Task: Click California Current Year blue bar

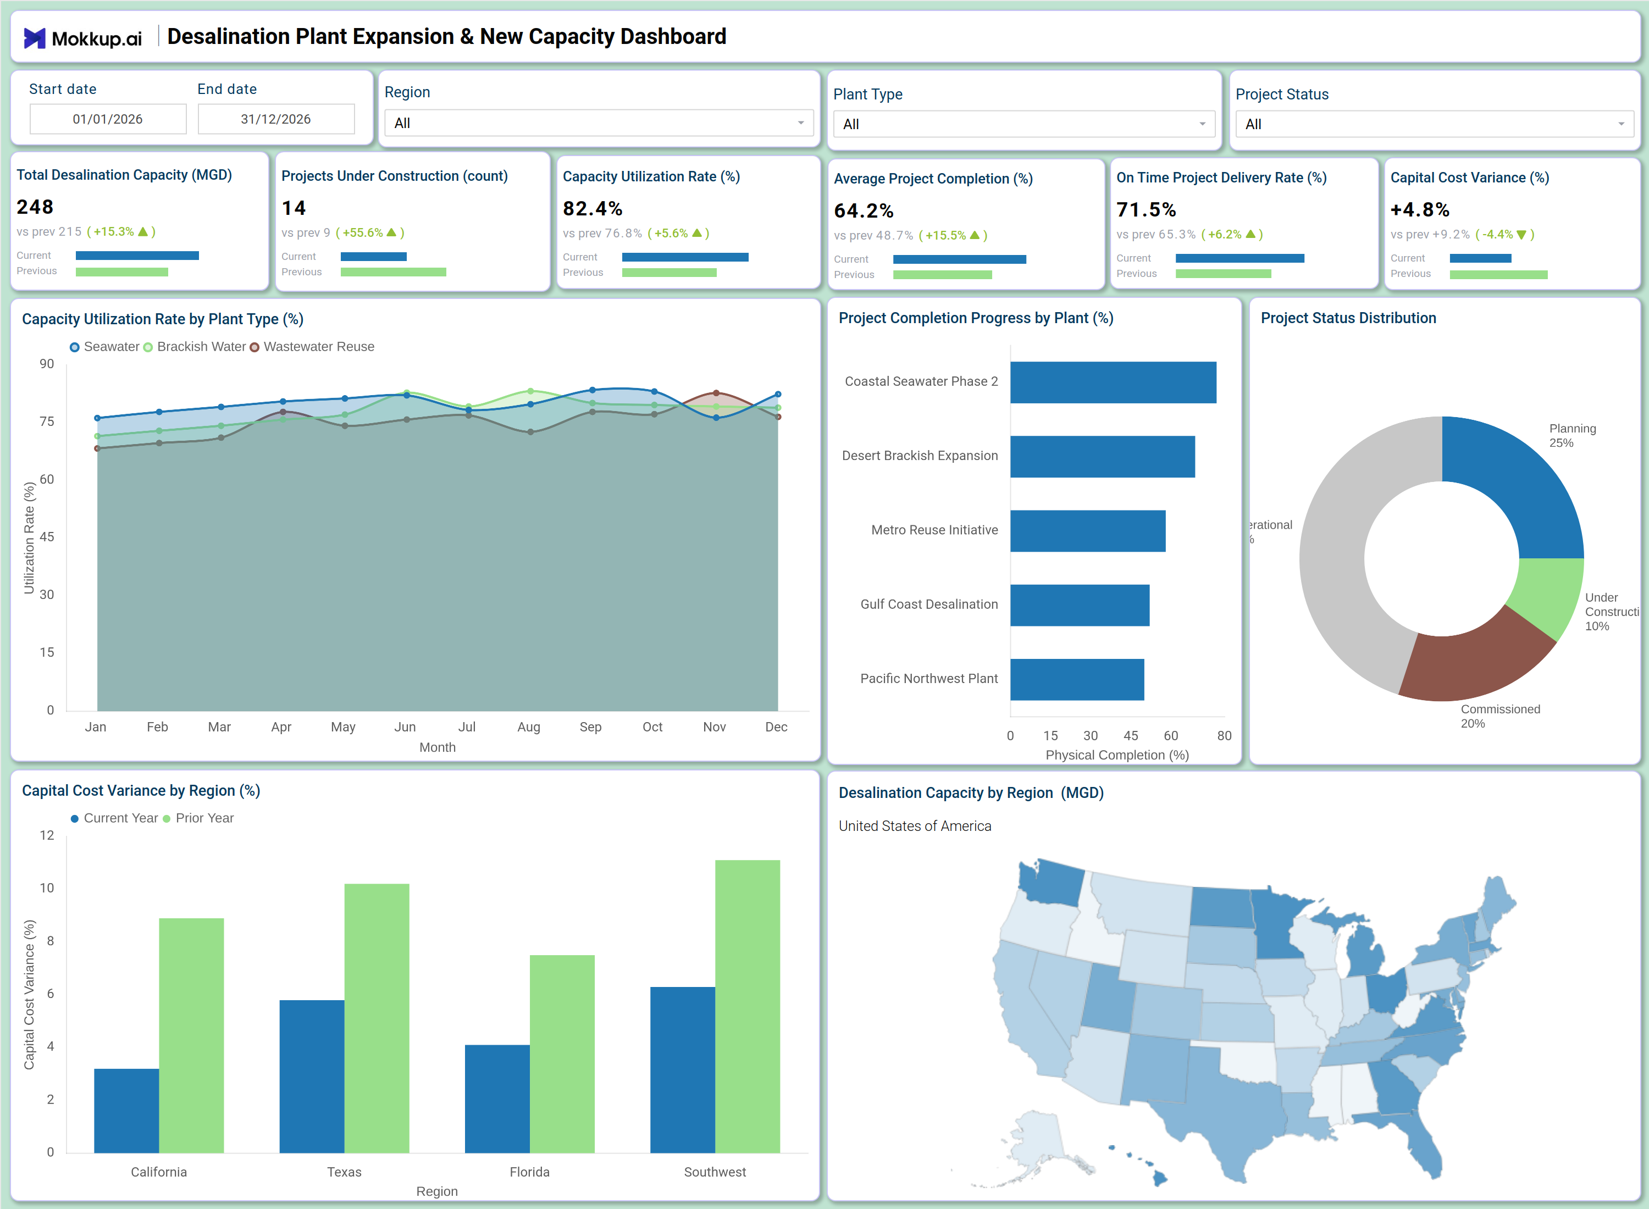Action: pyautogui.click(x=126, y=1110)
